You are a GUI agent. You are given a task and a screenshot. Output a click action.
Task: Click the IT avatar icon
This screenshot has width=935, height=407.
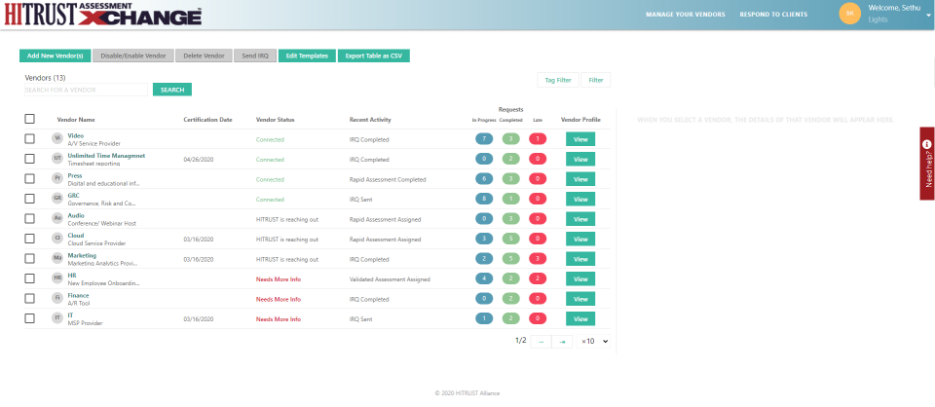57,318
